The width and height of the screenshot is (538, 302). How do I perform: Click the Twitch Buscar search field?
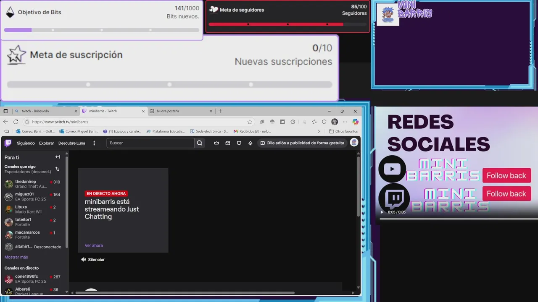150,143
